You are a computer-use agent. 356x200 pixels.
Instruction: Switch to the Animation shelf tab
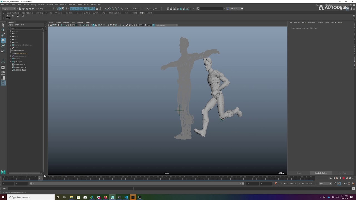click(59, 13)
